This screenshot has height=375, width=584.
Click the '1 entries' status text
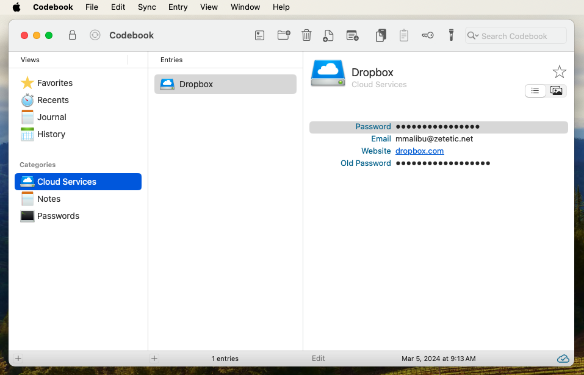coord(225,359)
